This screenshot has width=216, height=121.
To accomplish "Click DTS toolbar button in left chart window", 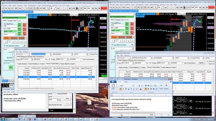I will coord(16,8).
